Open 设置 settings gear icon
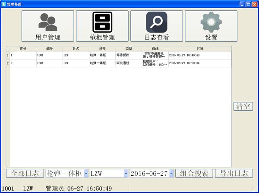Viewport: 259px width, 193px height. [211, 26]
